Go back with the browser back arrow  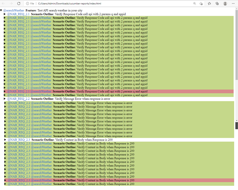coord(3,3)
